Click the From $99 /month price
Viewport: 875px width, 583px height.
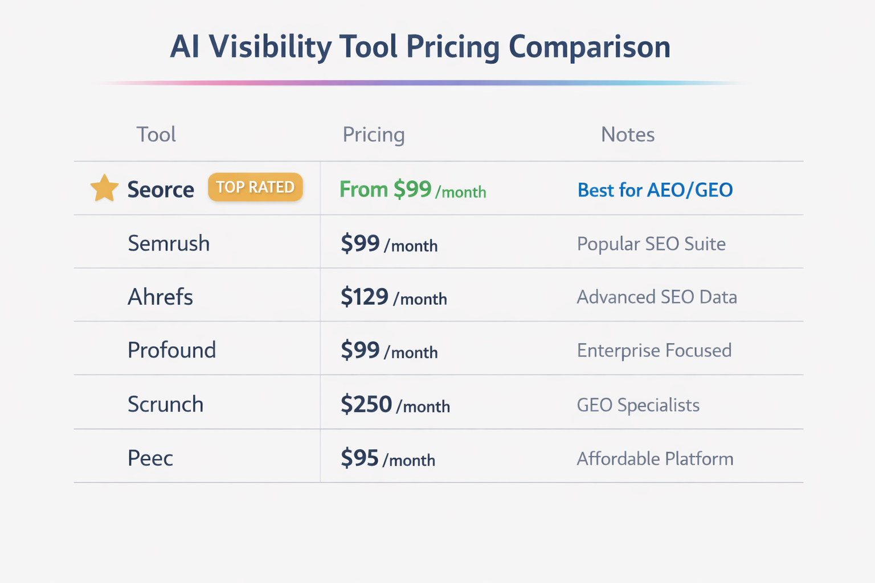tap(412, 190)
